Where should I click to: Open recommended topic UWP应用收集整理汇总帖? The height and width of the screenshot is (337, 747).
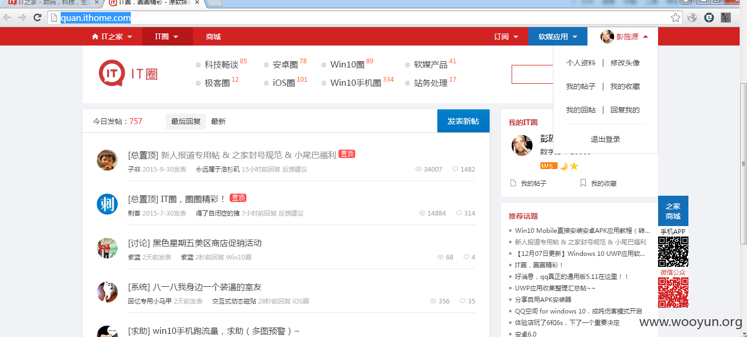pos(556,288)
